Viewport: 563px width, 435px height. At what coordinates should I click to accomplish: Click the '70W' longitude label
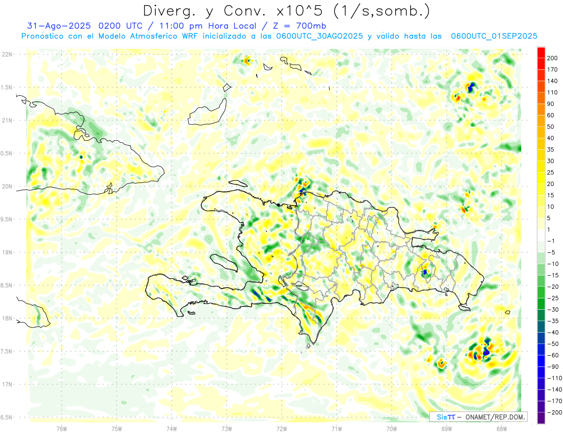392,429
